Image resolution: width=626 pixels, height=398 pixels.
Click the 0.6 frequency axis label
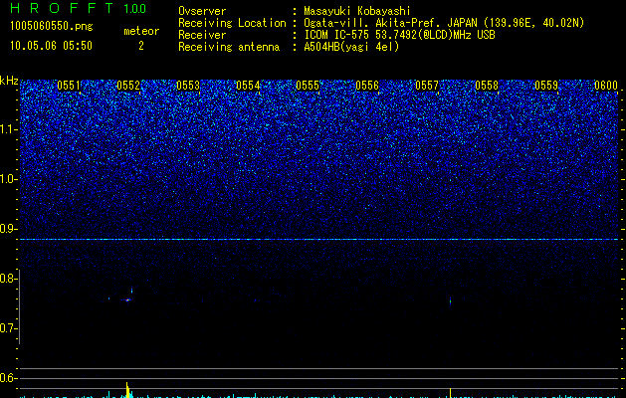click(7, 378)
